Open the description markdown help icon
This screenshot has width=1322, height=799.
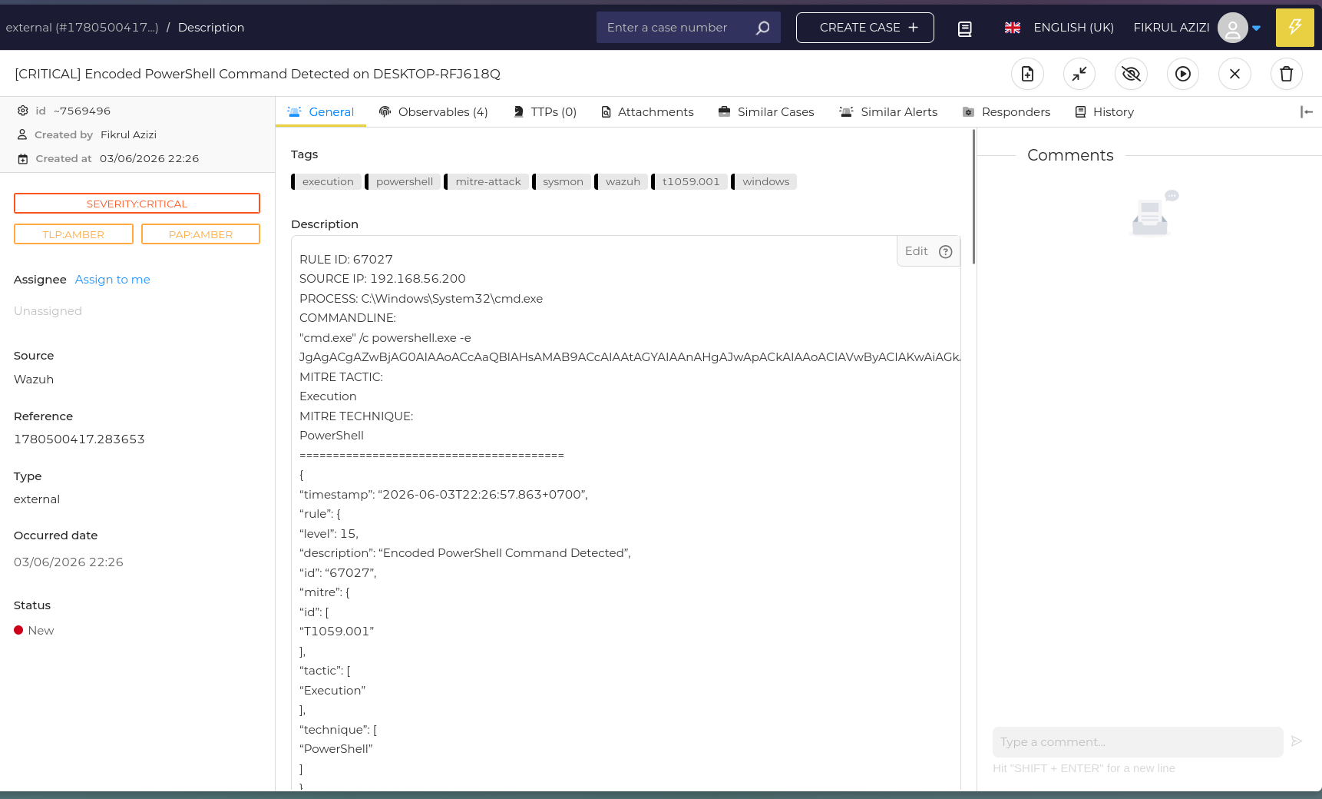(x=946, y=252)
